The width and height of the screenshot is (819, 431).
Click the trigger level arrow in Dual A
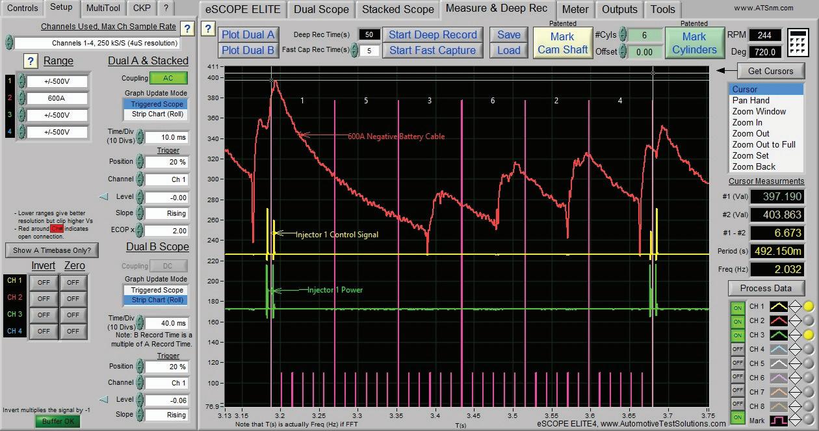click(x=103, y=197)
